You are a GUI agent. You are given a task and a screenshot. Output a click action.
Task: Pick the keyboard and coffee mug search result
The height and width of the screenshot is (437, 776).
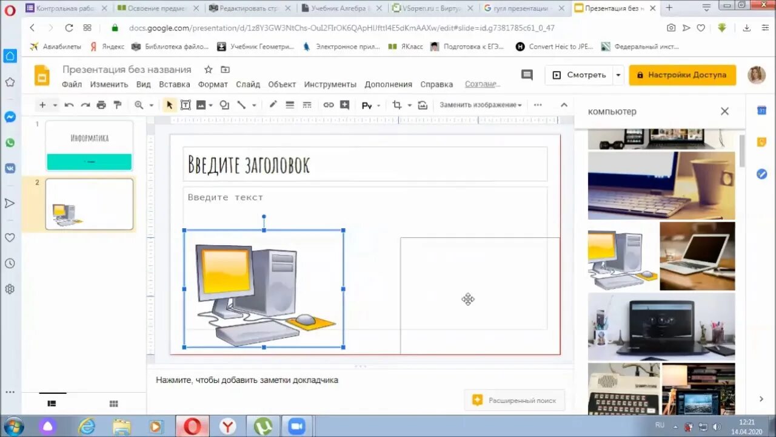661,186
